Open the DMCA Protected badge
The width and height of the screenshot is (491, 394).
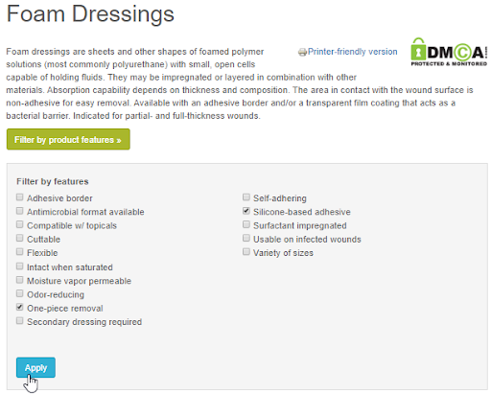point(449,52)
